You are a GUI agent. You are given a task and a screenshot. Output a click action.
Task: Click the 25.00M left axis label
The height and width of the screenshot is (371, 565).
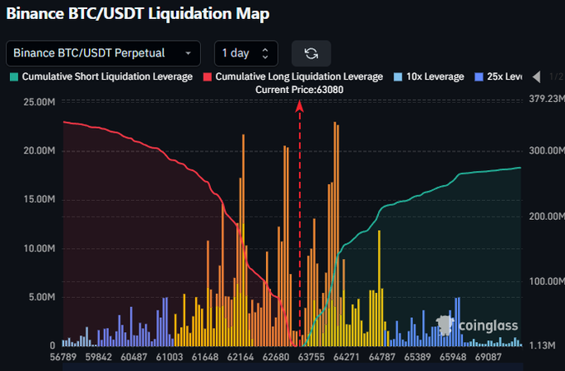39,102
